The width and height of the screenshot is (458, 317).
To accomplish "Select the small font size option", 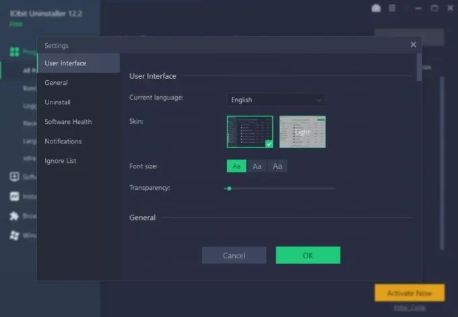I will (x=236, y=166).
